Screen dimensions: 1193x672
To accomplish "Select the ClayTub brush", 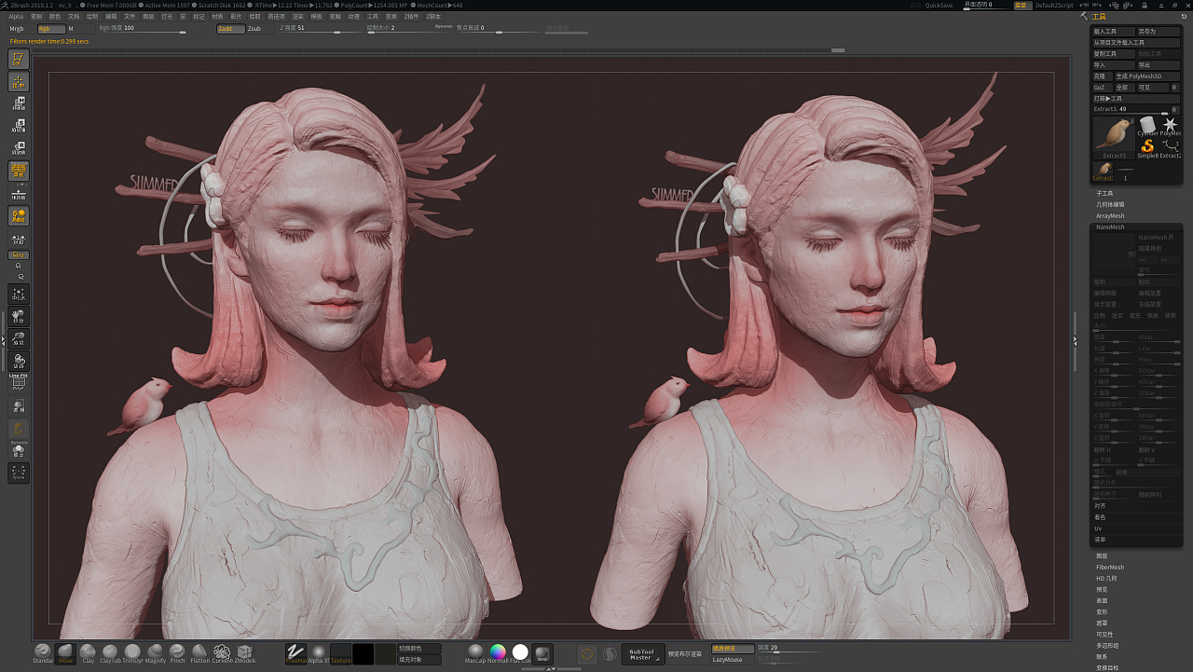I will click(110, 651).
